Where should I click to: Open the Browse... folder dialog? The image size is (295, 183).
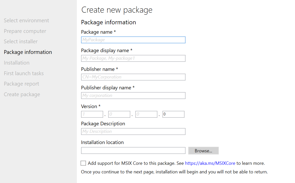[x=203, y=151]
